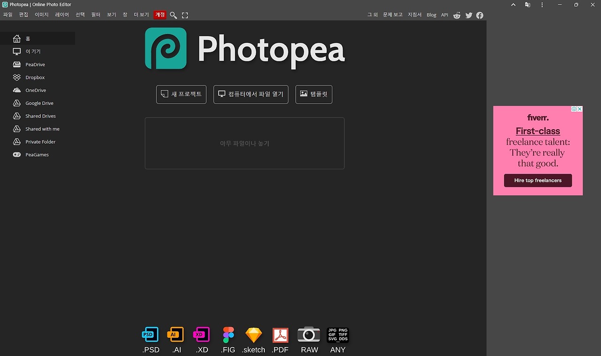Open ad info icon on fiverr ad
This screenshot has width=601, height=356.
point(574,109)
